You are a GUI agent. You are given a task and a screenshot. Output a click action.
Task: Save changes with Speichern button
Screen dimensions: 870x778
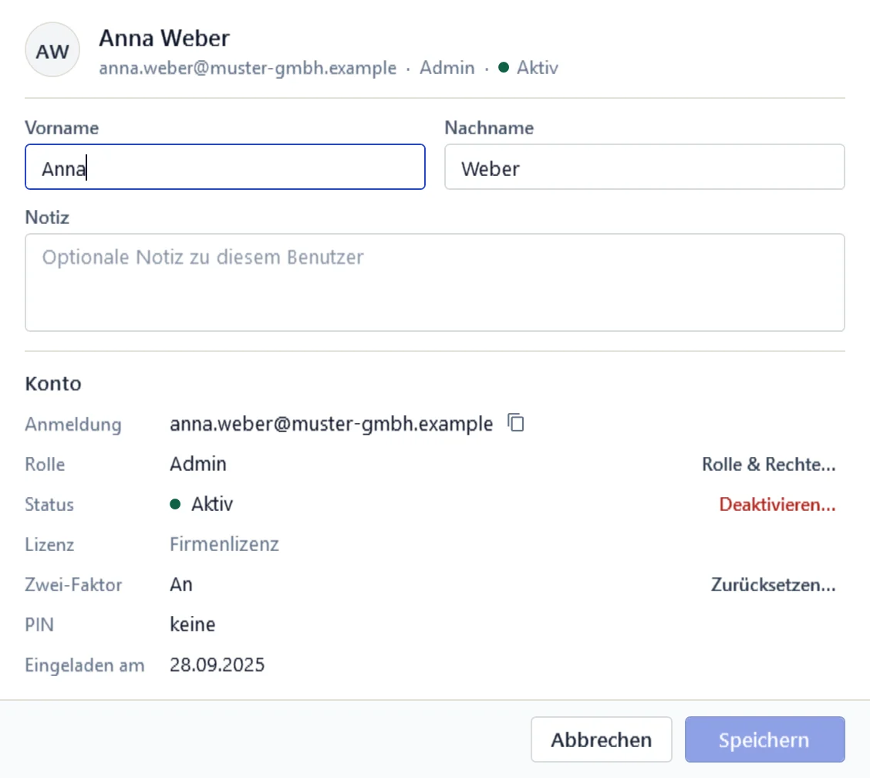click(764, 739)
